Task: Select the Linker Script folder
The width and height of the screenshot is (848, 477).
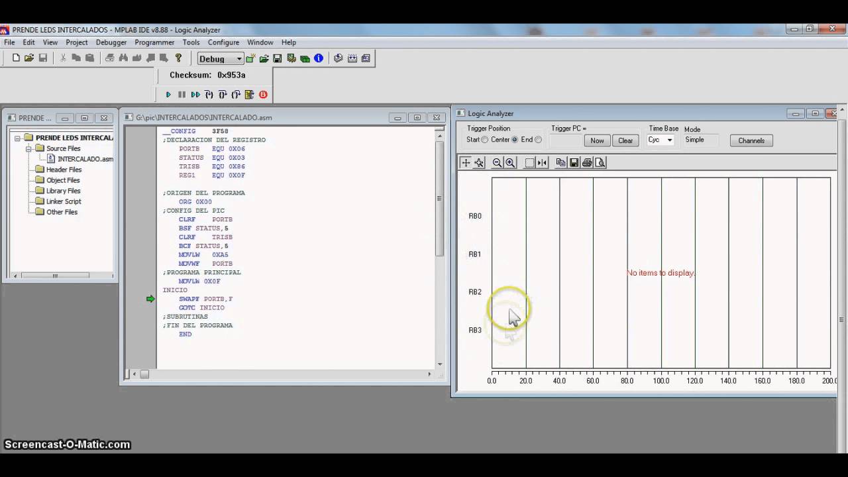Action: pos(64,201)
